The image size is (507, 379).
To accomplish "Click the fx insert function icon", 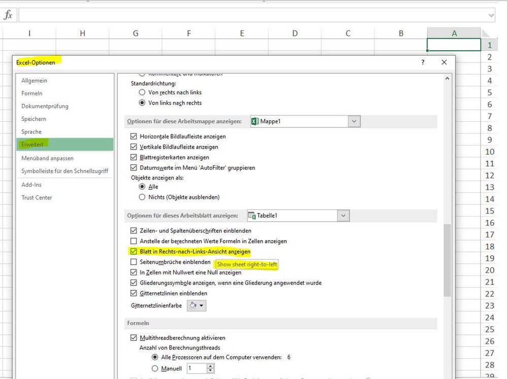I will (x=8, y=15).
